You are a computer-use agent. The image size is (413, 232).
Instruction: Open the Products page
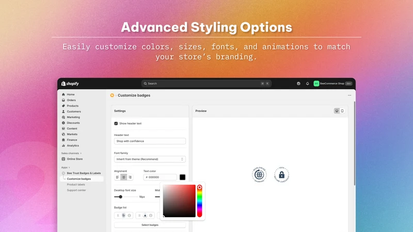73,106
